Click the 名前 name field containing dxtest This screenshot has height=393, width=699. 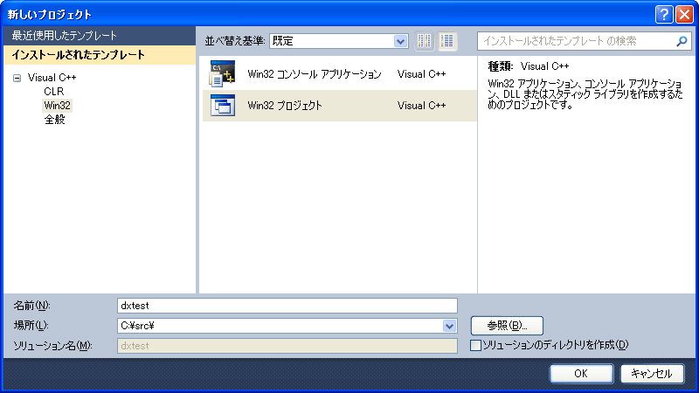287,306
